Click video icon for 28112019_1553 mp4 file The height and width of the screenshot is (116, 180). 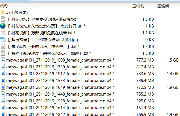click(x=3, y=80)
